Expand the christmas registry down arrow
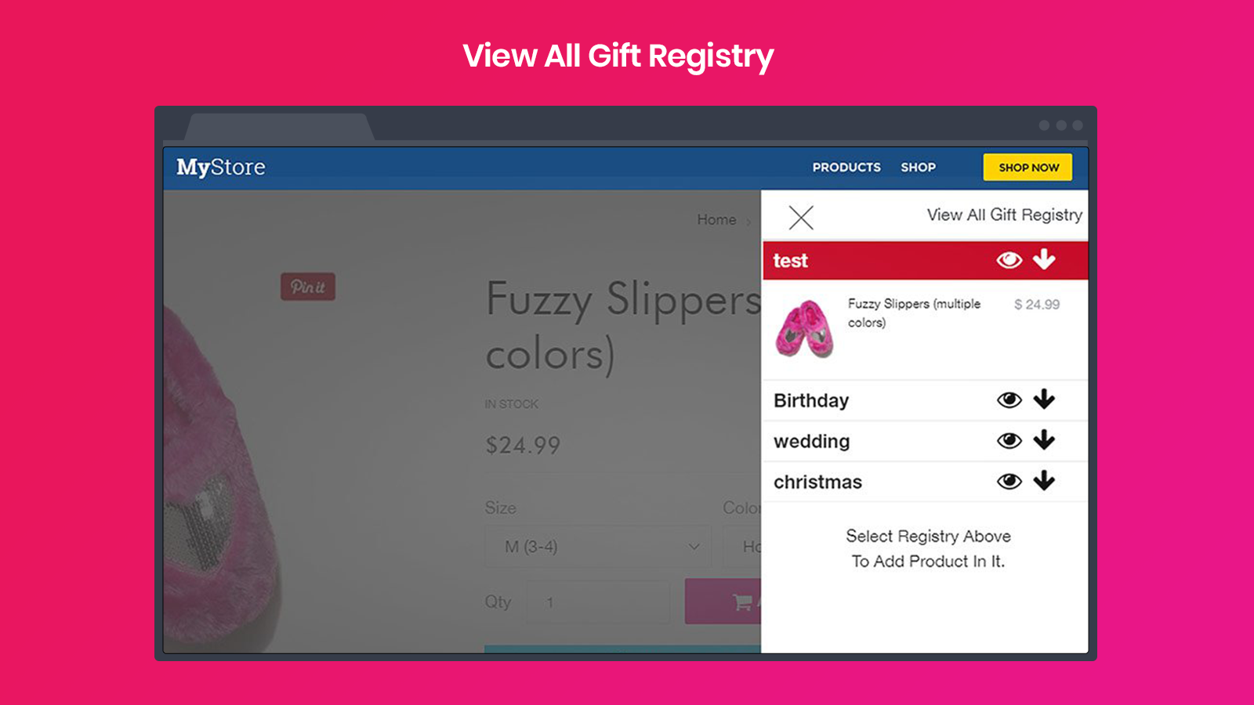1254x705 pixels. (1044, 481)
